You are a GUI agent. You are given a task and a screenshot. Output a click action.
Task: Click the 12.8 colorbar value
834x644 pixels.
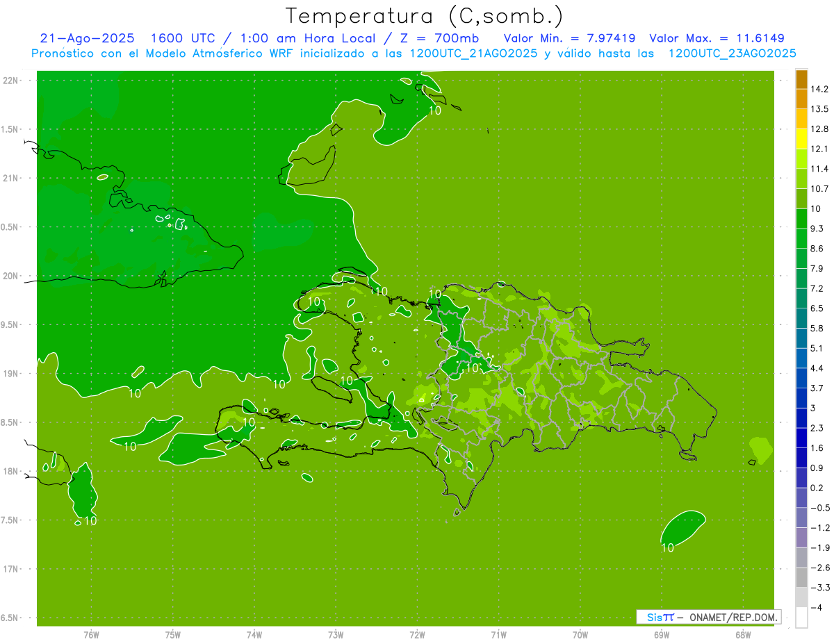(819, 129)
